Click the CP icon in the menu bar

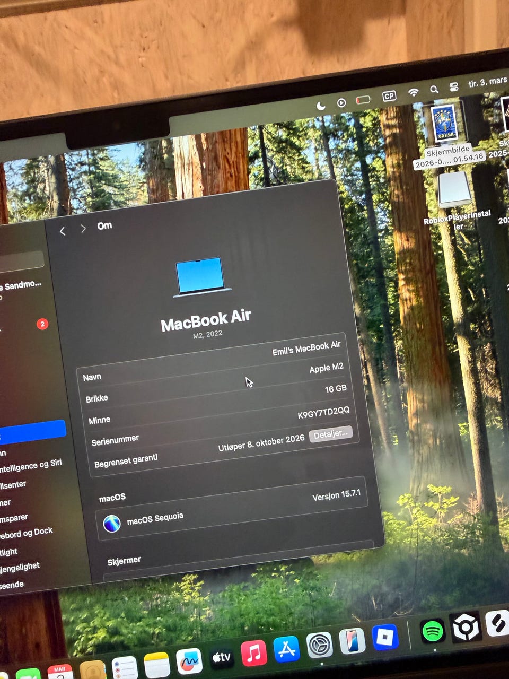tap(389, 96)
